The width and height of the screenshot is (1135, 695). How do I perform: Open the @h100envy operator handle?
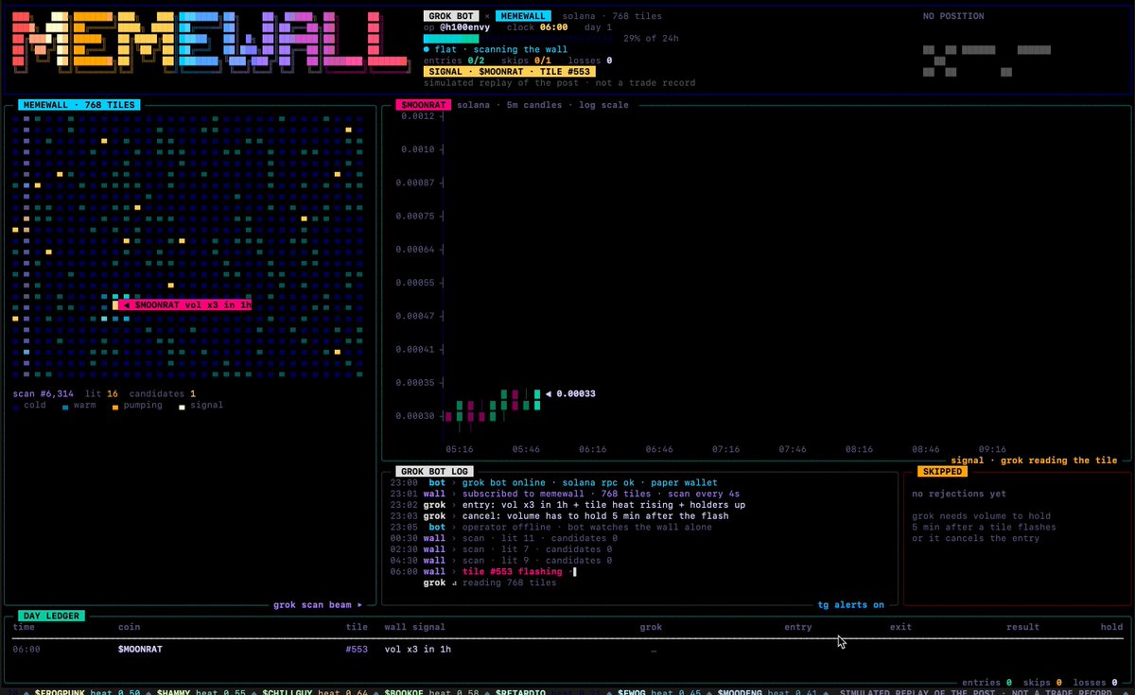coord(463,27)
